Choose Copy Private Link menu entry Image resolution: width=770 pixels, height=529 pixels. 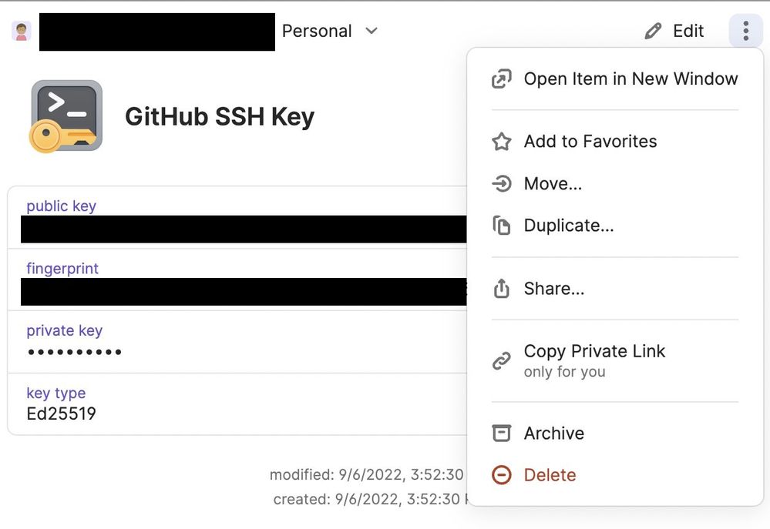594,351
